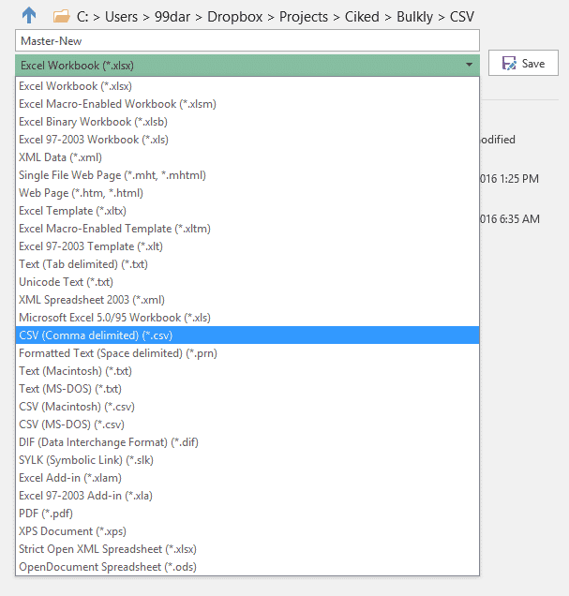Click CSV at the end of breadcrumb
The height and width of the screenshot is (596, 569).
[462, 17]
